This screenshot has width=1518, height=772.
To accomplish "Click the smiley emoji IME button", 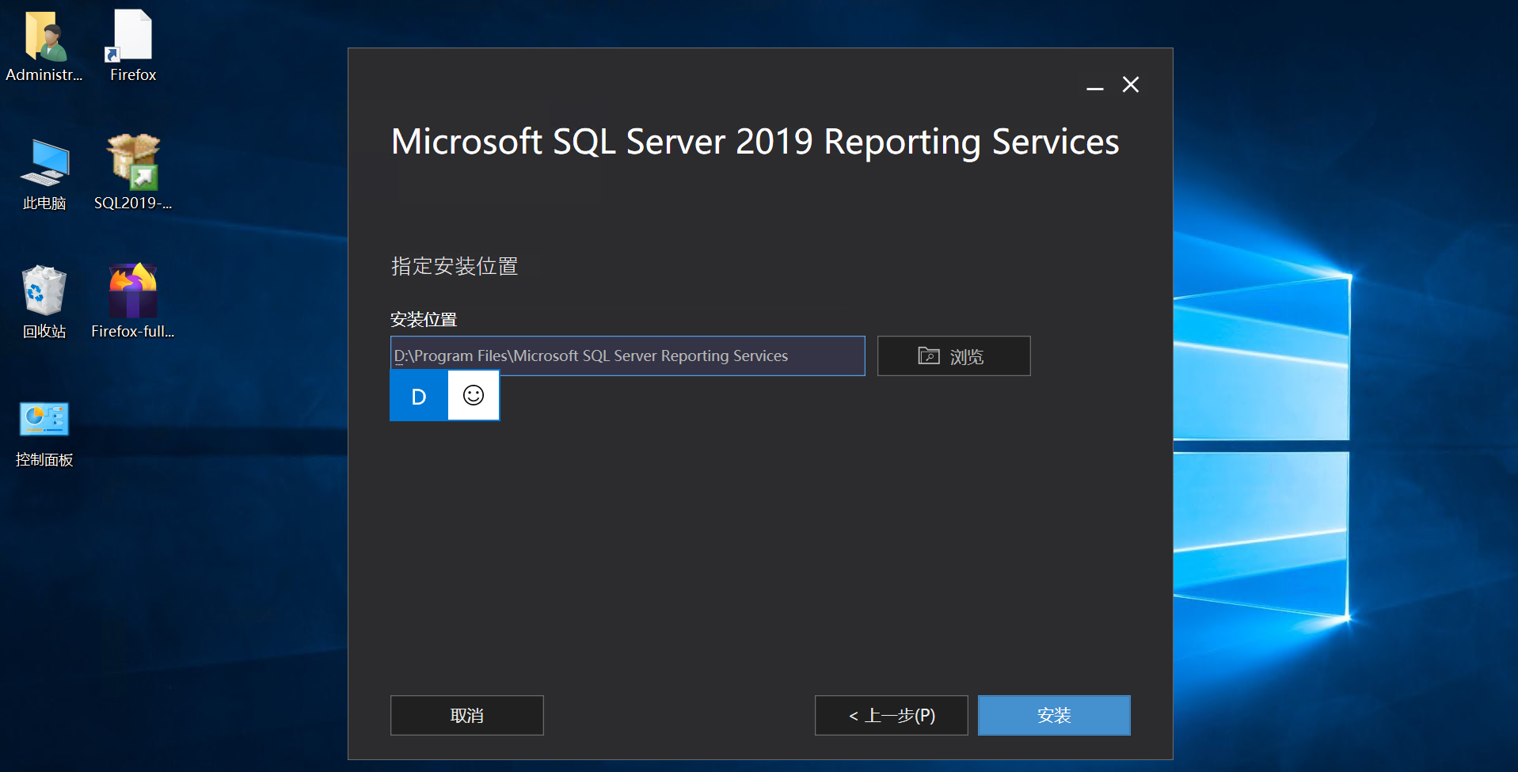I will pos(474,395).
